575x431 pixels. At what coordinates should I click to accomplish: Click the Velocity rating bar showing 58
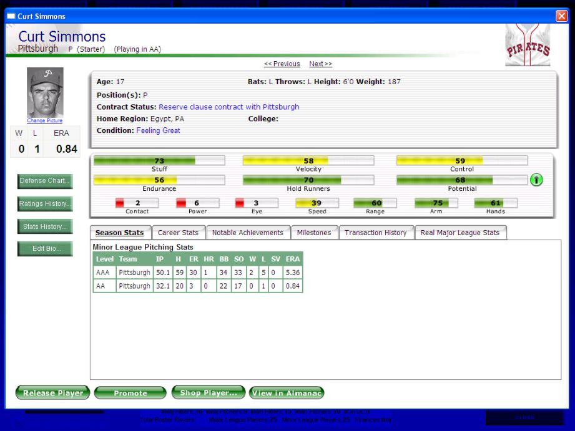[x=308, y=160]
